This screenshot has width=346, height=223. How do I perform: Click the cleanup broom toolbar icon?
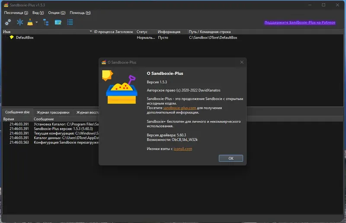coord(30,22)
